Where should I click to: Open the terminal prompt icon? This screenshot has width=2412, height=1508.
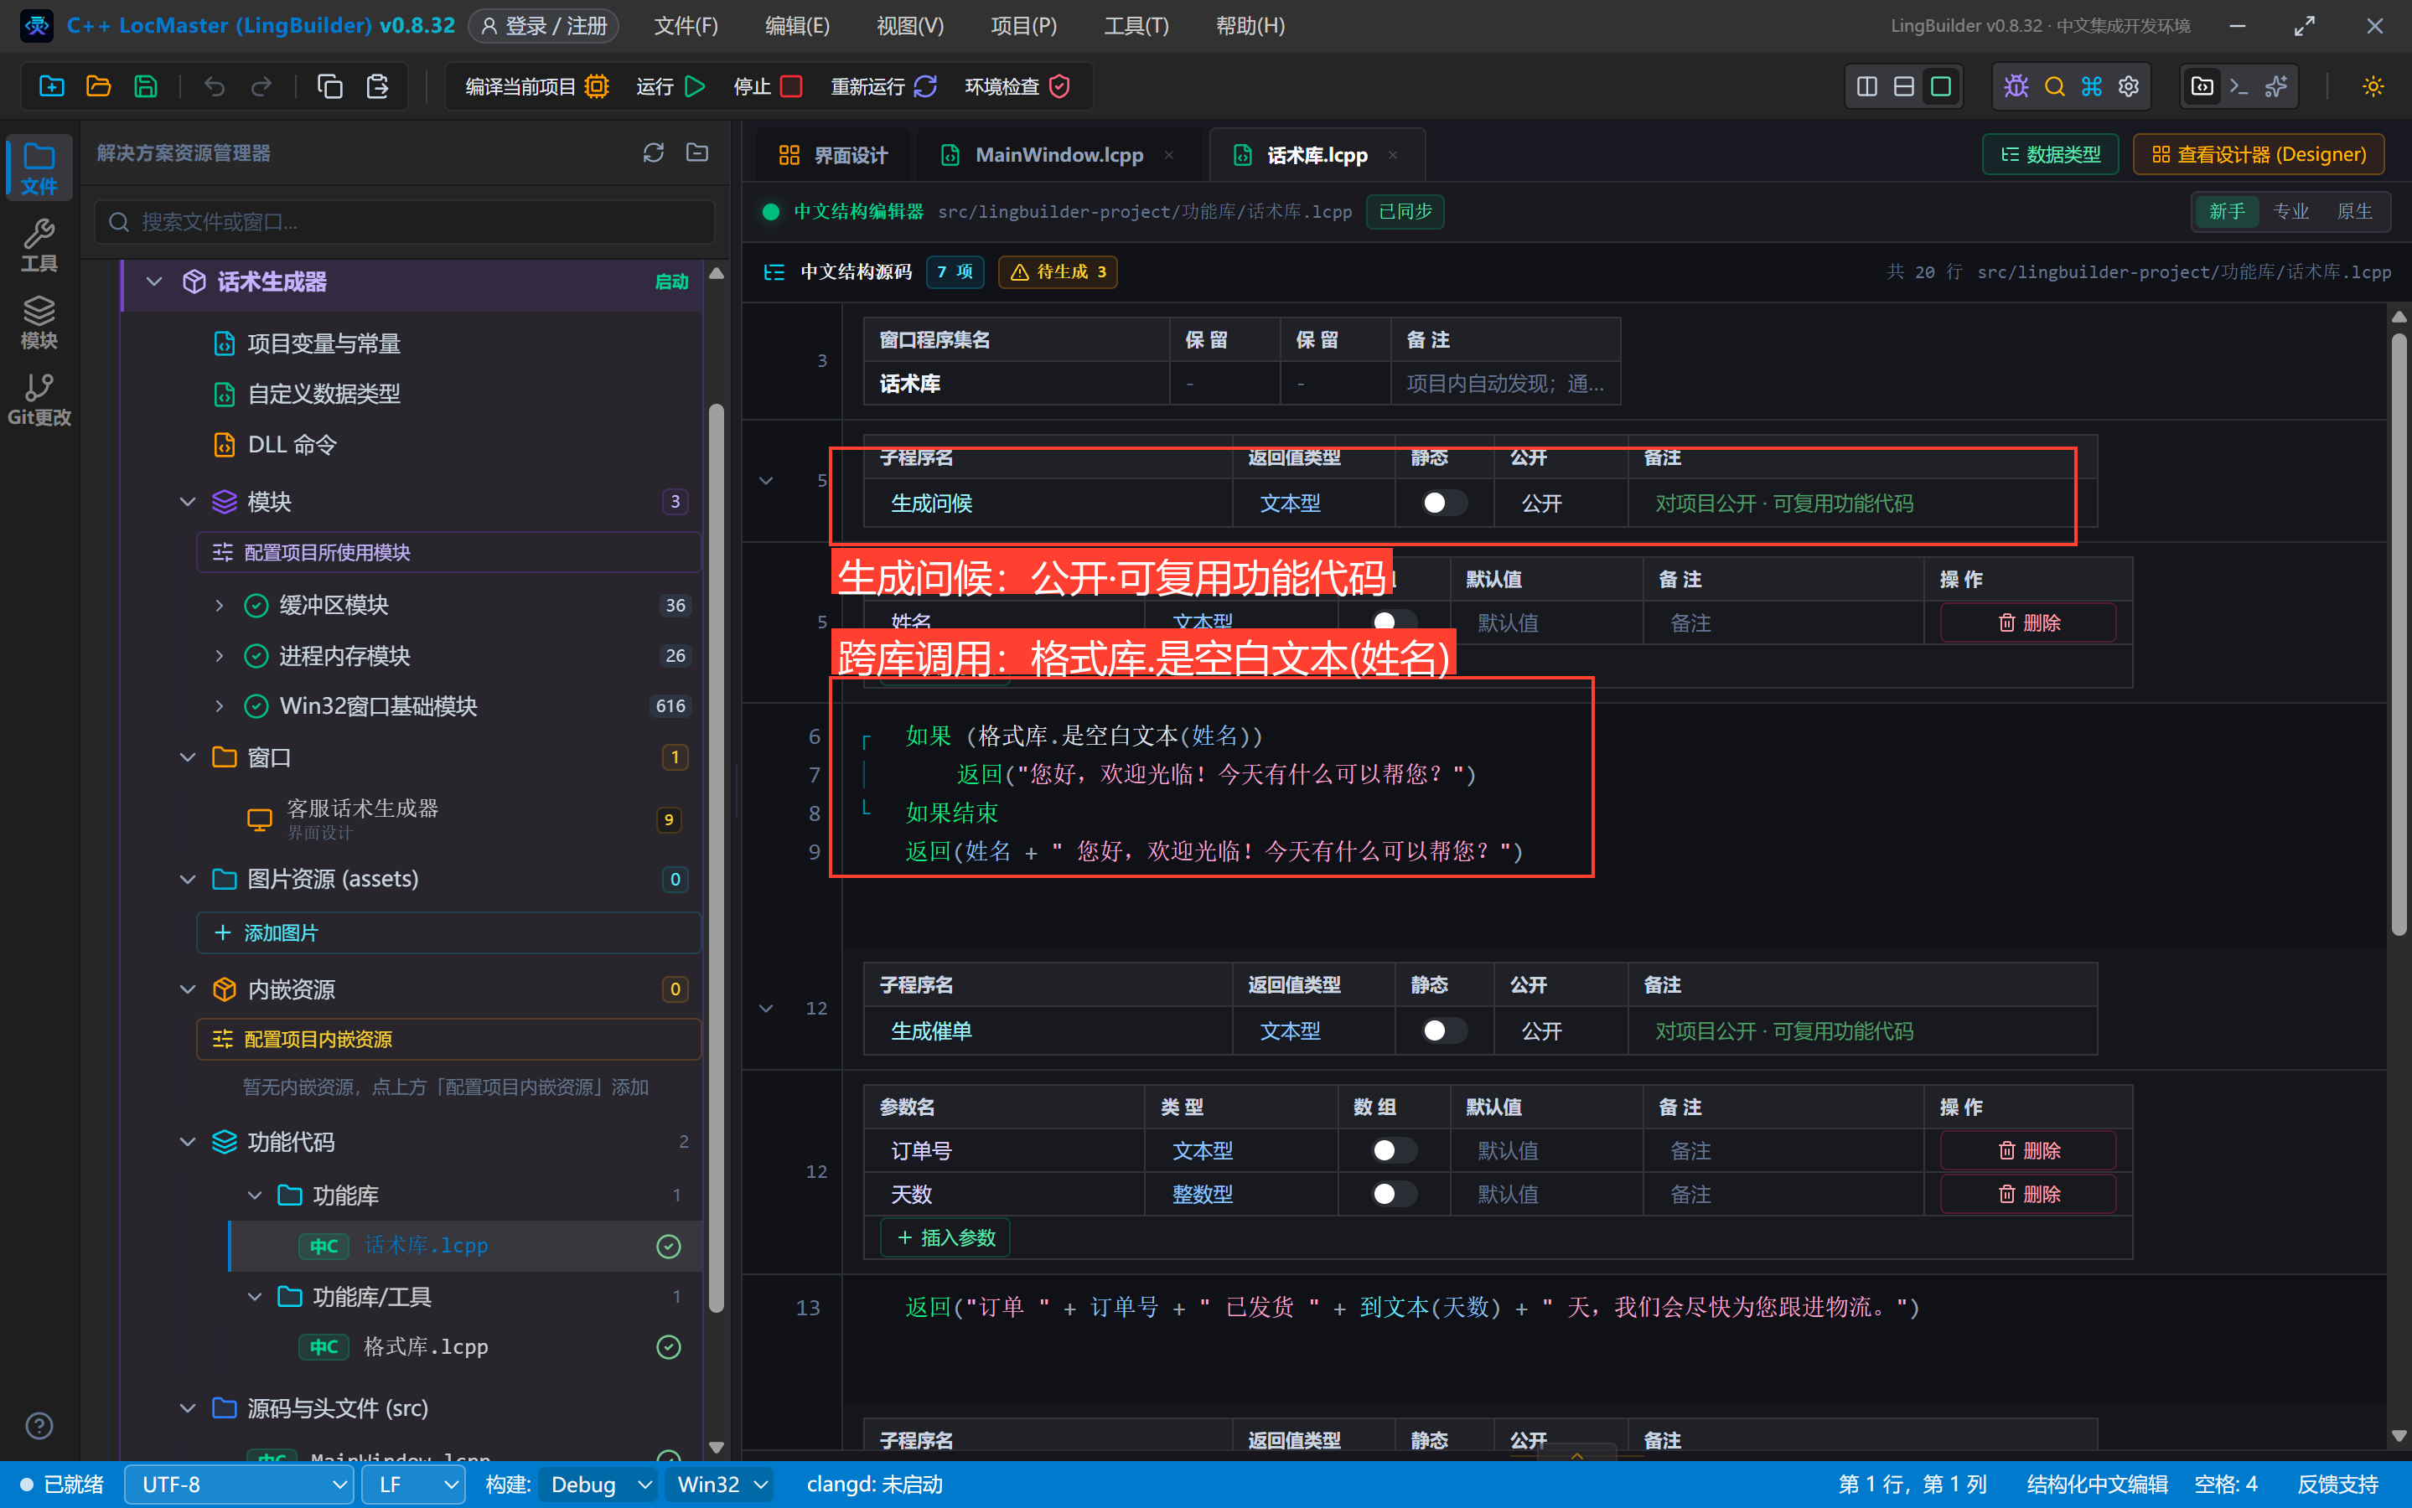click(x=2239, y=87)
